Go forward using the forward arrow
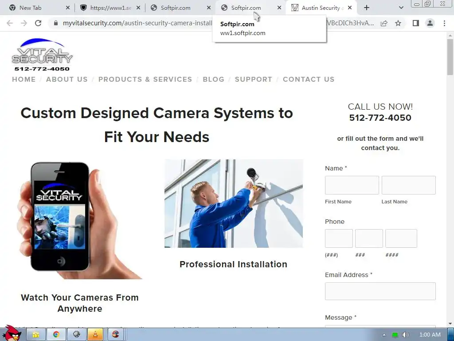This screenshot has height=341, width=454. (24, 23)
